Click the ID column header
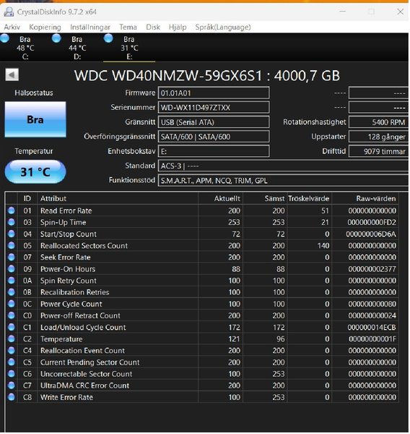 click(27, 198)
